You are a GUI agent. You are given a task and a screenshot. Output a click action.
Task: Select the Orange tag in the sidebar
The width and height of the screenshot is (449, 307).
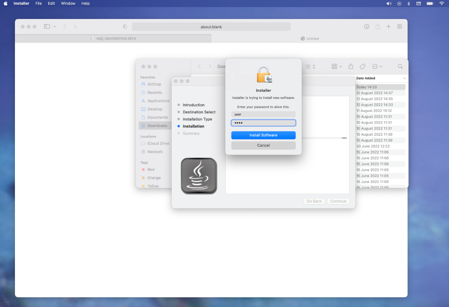pyautogui.click(x=153, y=178)
